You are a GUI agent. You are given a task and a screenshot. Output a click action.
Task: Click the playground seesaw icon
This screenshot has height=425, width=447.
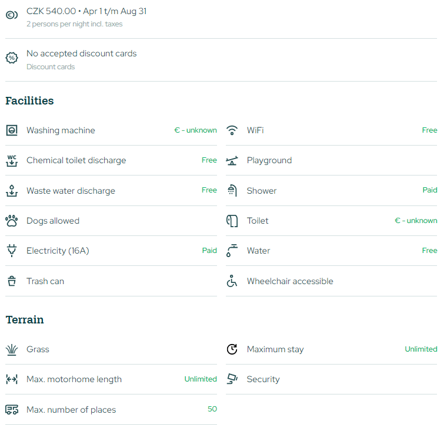click(x=232, y=161)
